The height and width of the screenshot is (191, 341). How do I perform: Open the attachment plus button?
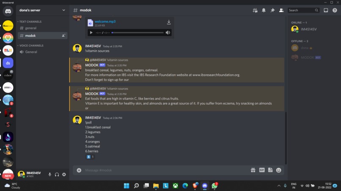[79, 170]
